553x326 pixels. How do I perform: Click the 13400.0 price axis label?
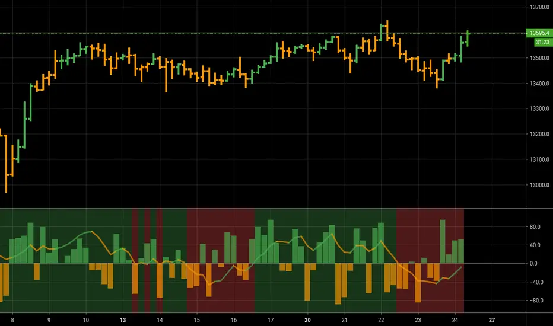539,84
